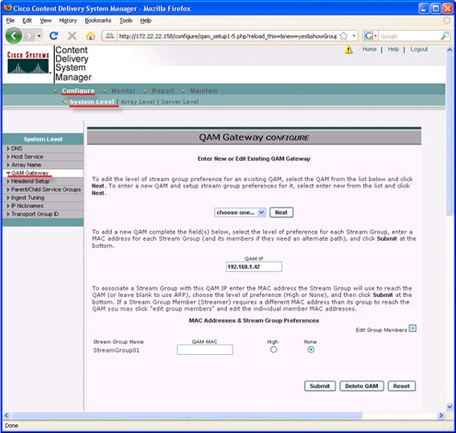This screenshot has height=433, width=456.
Task: Expand Parent/Child Service Groups item
Action: pyautogui.click(x=43, y=189)
